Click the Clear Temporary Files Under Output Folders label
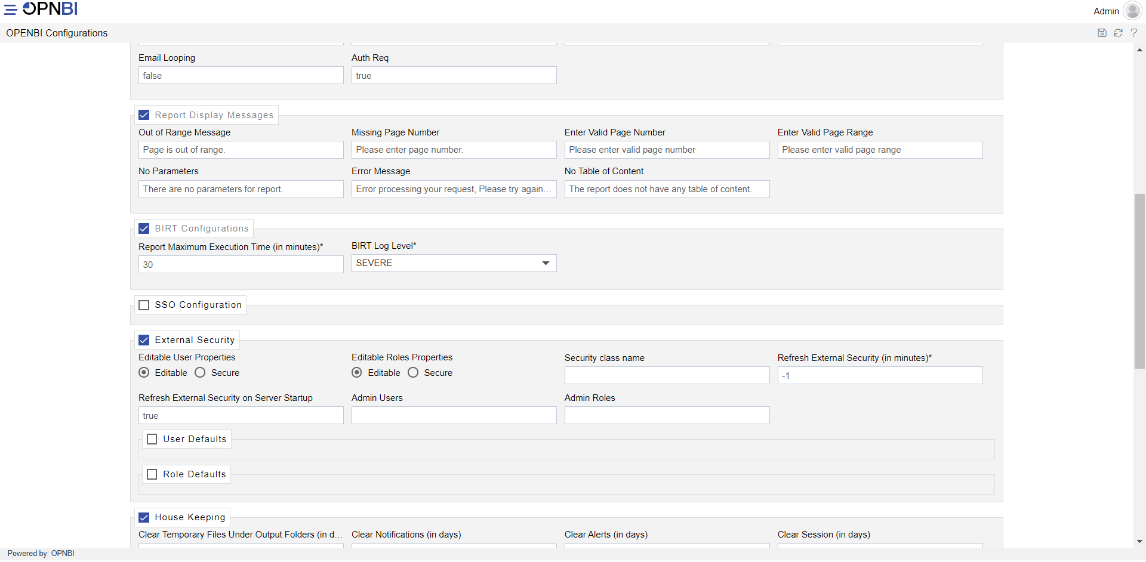1146x562 pixels. pos(241,535)
